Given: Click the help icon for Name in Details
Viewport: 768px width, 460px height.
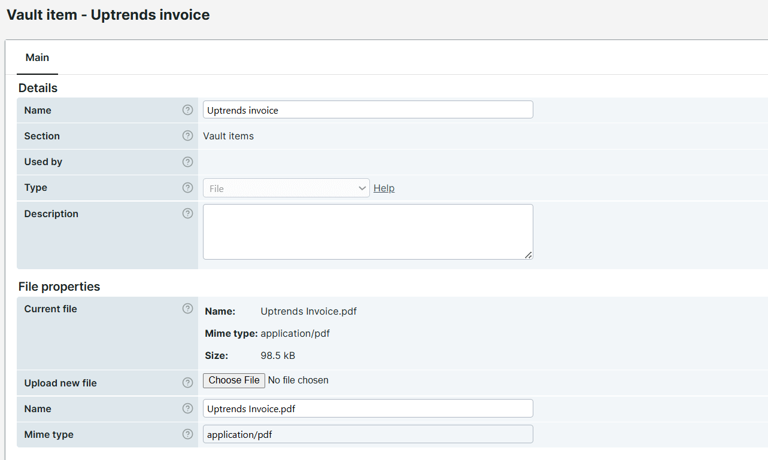Looking at the screenshot, I should [x=188, y=110].
